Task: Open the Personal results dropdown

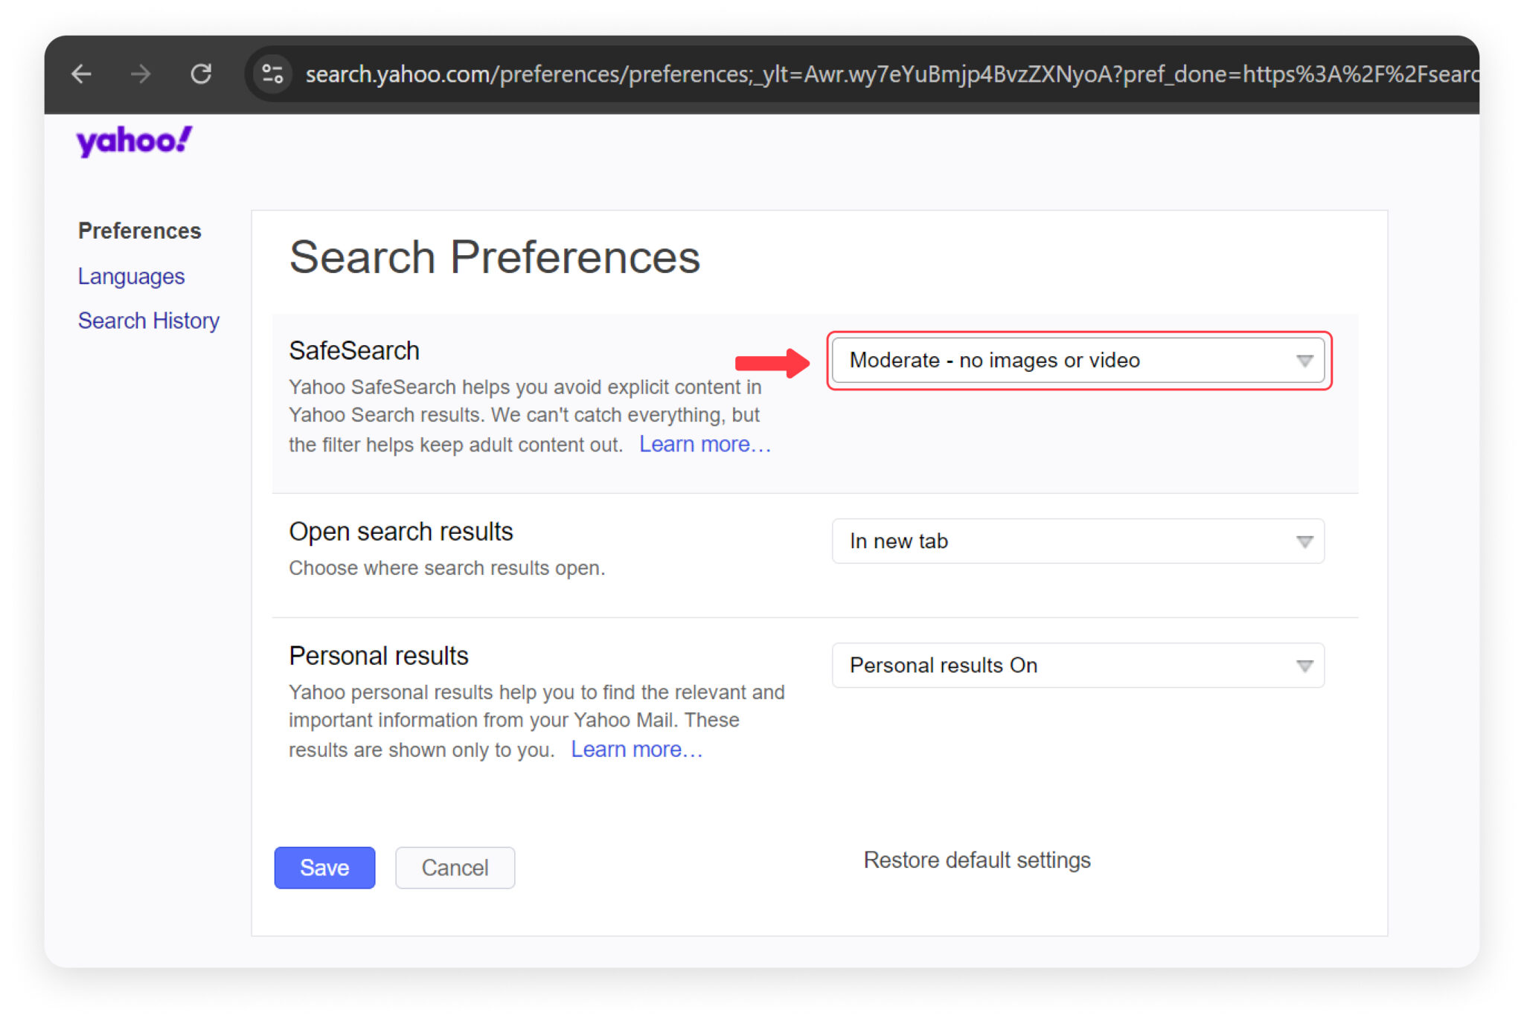Action: pos(1078,666)
